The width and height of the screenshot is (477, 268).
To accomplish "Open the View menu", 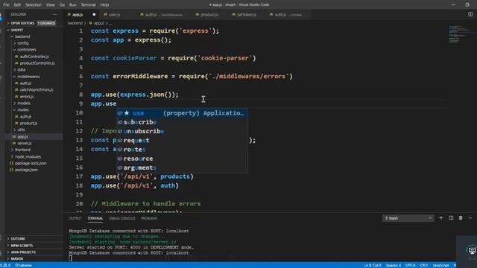I will point(51,5).
